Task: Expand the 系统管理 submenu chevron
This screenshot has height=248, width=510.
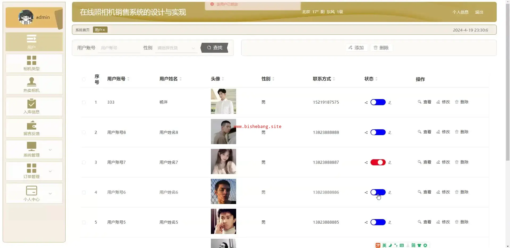Action: (50, 150)
